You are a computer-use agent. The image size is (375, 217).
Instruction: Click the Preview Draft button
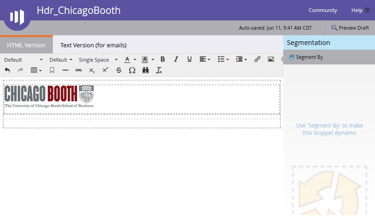(x=350, y=28)
